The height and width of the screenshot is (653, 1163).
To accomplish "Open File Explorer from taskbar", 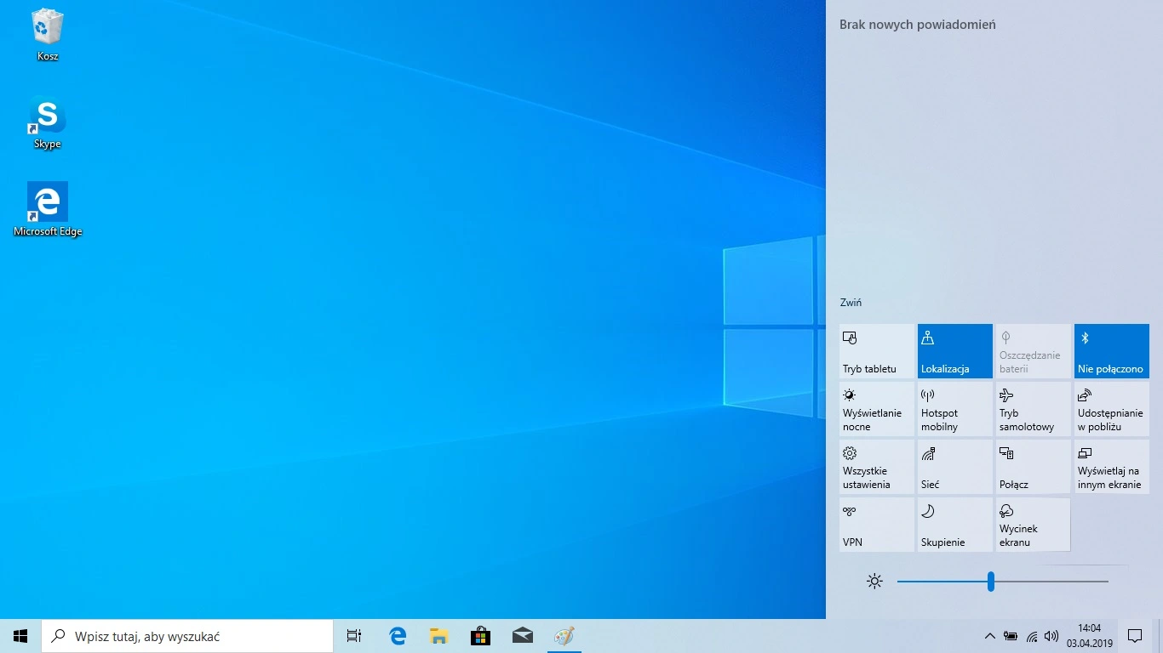I will coord(438,636).
